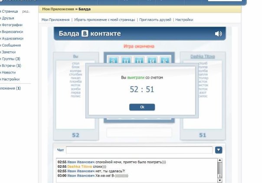
Task: Click Убрать приложение с моей страницы
Action: point(105,20)
